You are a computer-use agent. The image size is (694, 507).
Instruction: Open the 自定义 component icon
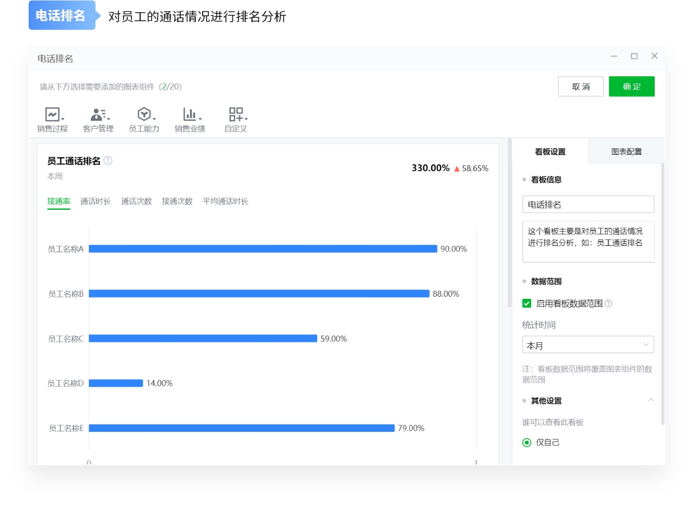coord(236,114)
